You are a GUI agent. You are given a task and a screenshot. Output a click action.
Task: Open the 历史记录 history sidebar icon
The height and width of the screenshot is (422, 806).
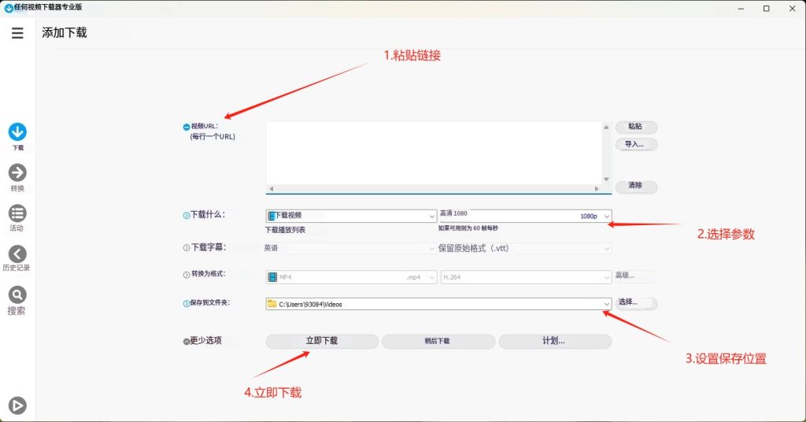click(x=17, y=254)
